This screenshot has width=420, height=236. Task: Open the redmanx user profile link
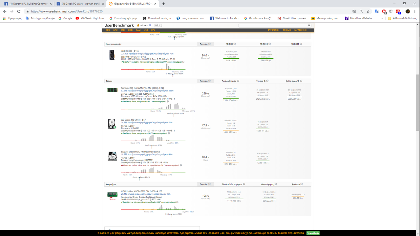pos(144,25)
